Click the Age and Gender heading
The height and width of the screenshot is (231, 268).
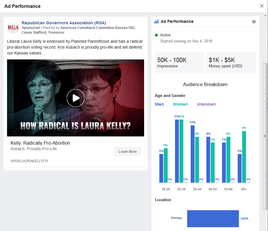[170, 95]
